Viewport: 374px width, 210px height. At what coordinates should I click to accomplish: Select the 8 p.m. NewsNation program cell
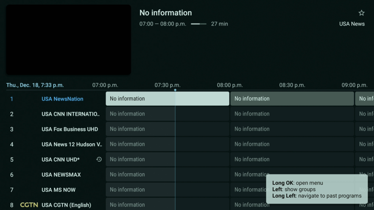pyautogui.click(x=292, y=99)
